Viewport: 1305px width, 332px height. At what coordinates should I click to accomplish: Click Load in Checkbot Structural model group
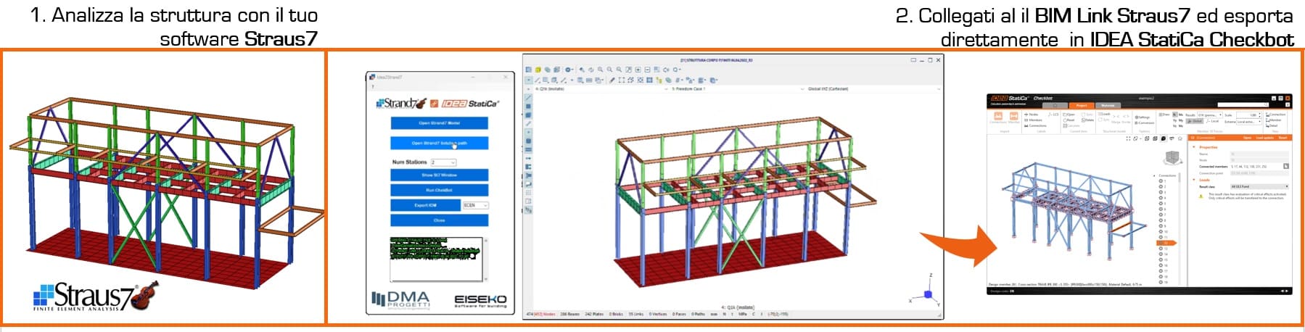(x=1104, y=114)
